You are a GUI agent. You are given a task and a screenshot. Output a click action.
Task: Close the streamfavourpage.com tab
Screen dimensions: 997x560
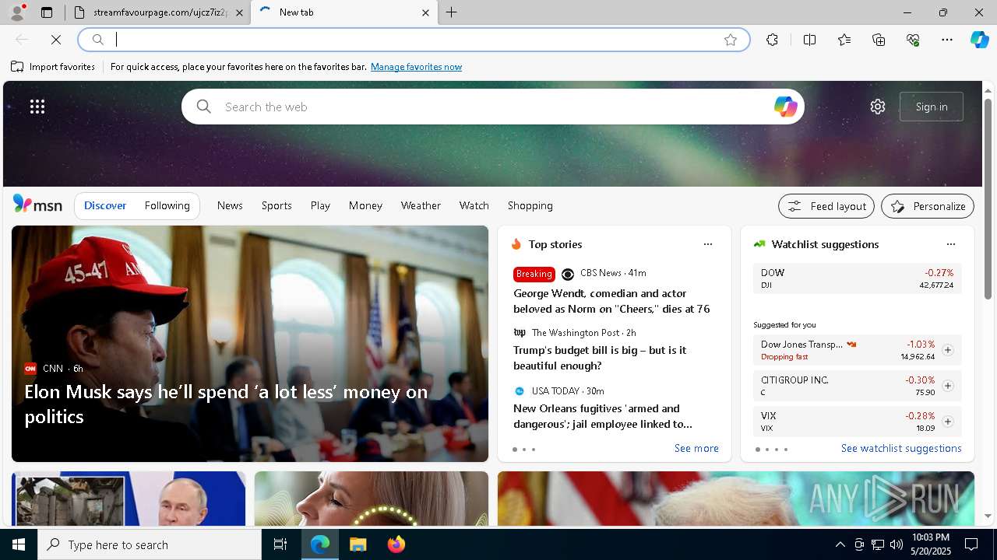(239, 12)
